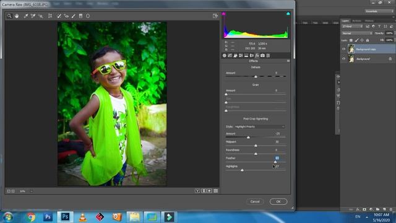Click the zoom in plus button
The image size is (396, 223).
(x=13, y=191)
